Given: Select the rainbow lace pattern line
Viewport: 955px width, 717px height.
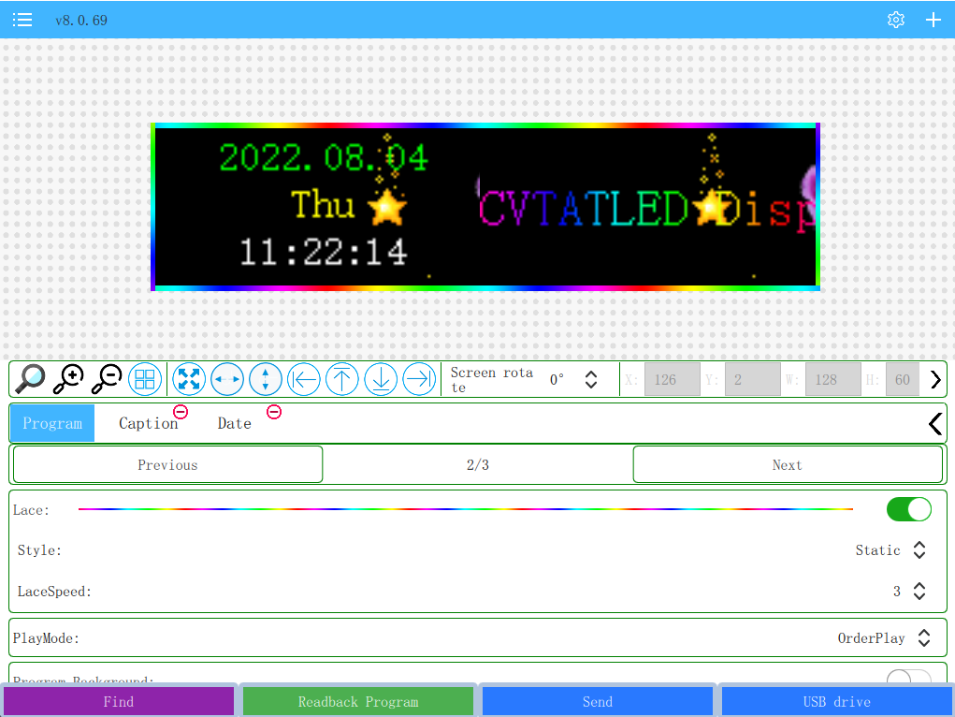Looking at the screenshot, I should pyautogui.click(x=465, y=509).
